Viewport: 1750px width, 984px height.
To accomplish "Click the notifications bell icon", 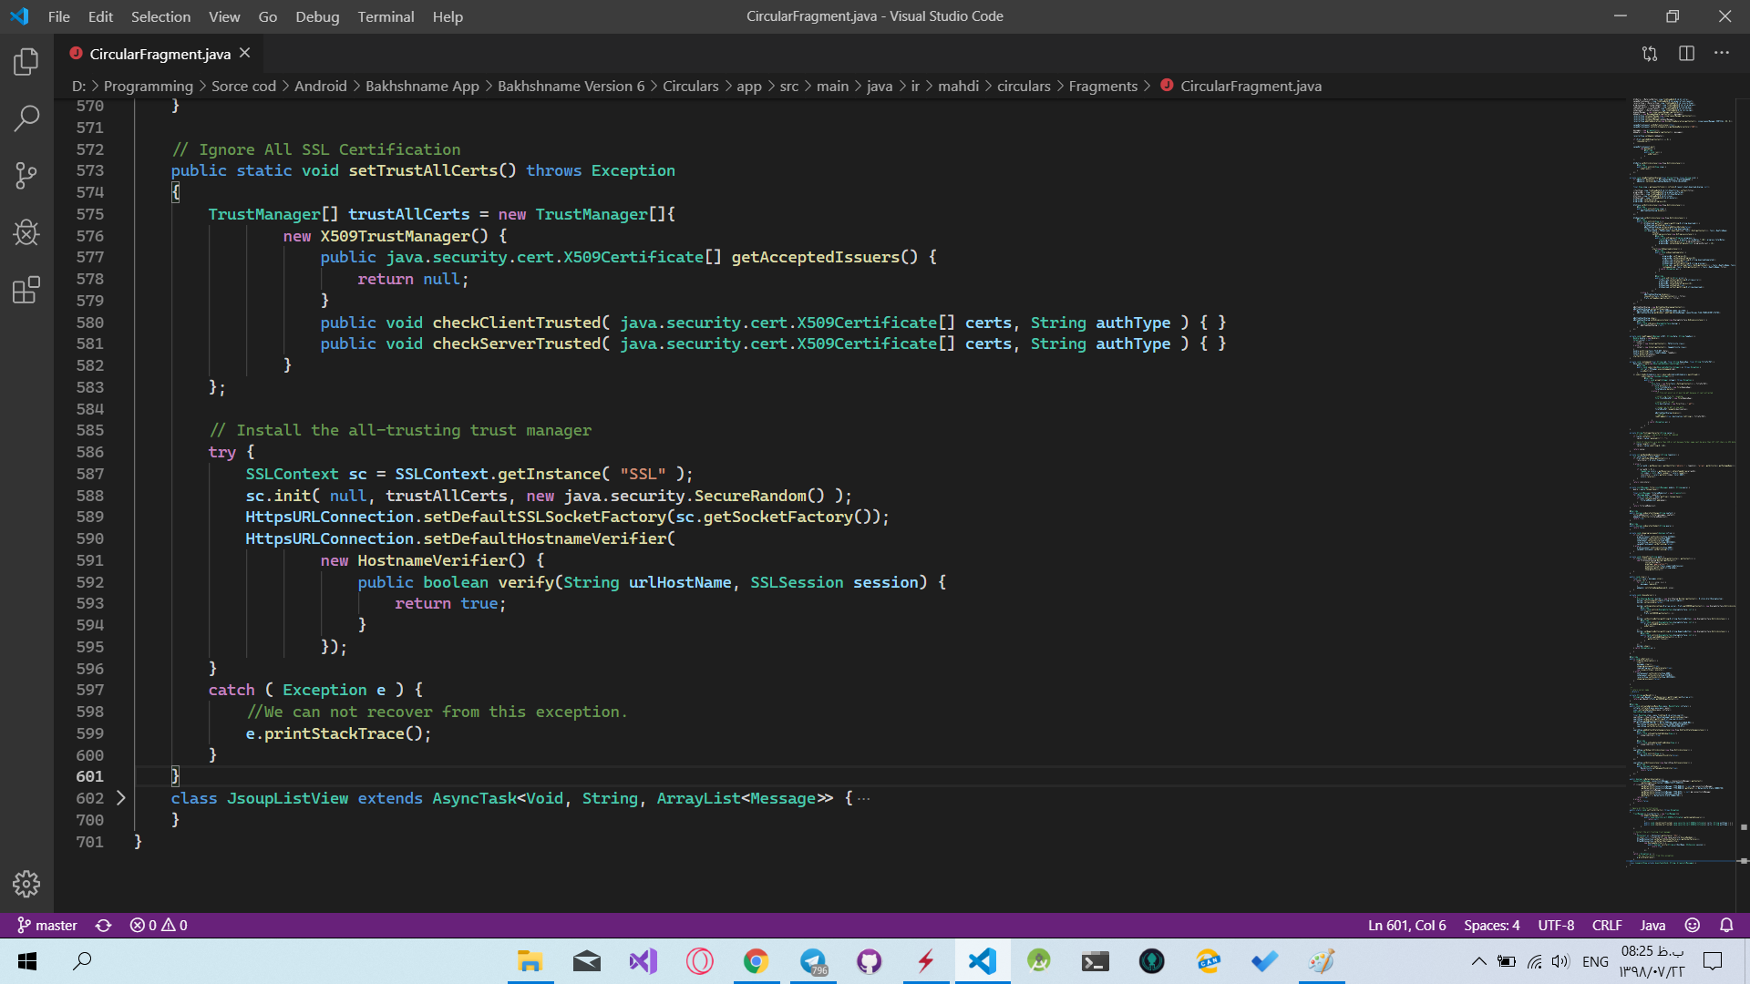I will (1726, 925).
